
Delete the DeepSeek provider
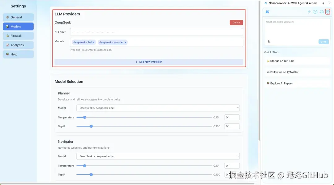coord(236,22)
